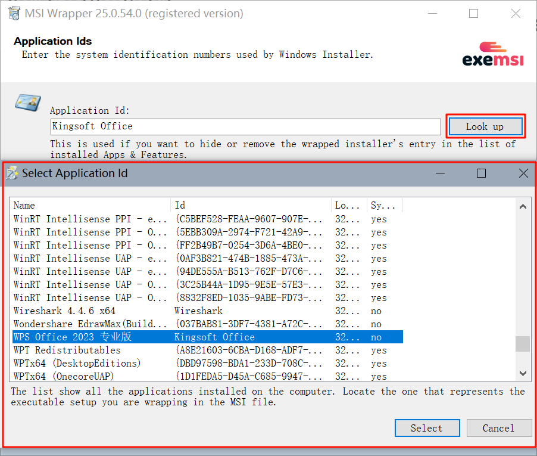The height and width of the screenshot is (456, 537).
Task: Click the exemsi logo
Action: click(x=493, y=54)
